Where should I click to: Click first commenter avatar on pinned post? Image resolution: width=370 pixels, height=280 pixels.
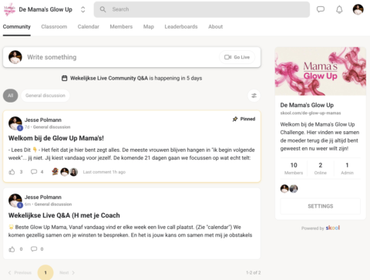pos(55,172)
